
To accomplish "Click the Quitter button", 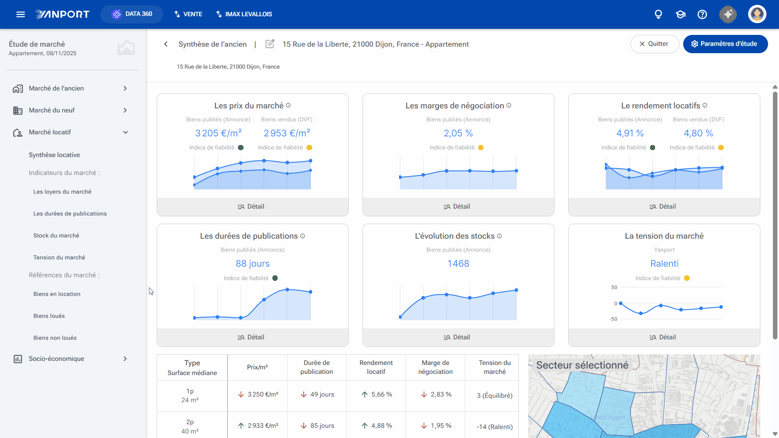I will click(x=654, y=44).
